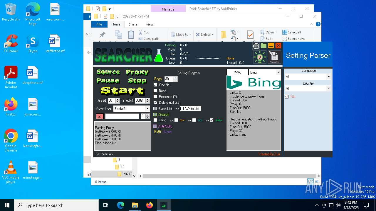376x211 pixels.
Task: Click the AntiPublic purple swatch
Action: point(155,126)
